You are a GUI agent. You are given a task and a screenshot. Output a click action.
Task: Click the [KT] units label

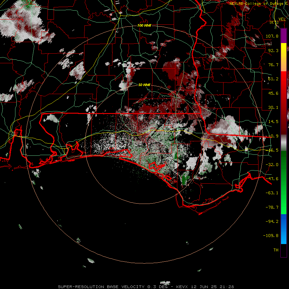[274, 22]
